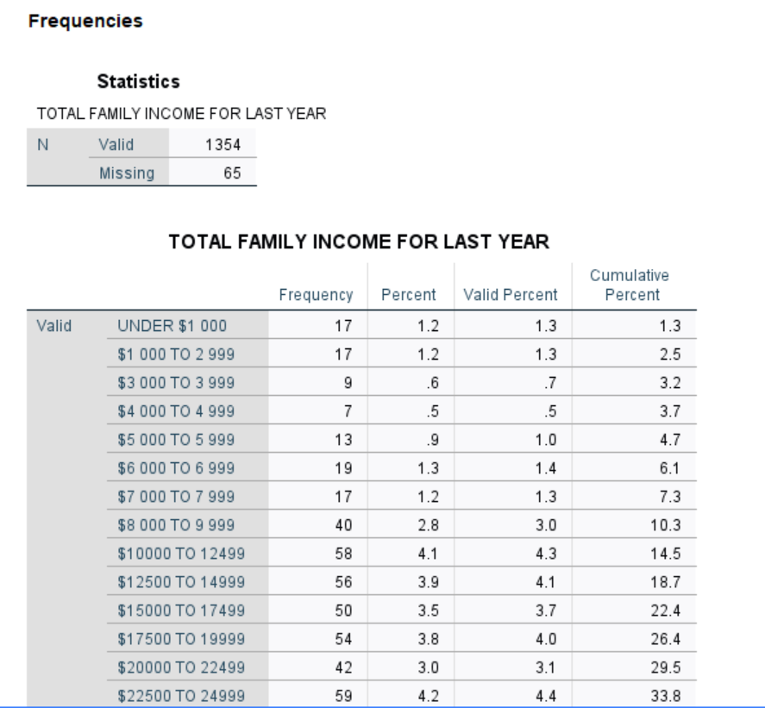The width and height of the screenshot is (765, 708).
Task: Click frequency 13 in $5 000 TO 5 999 row
Action: point(343,440)
